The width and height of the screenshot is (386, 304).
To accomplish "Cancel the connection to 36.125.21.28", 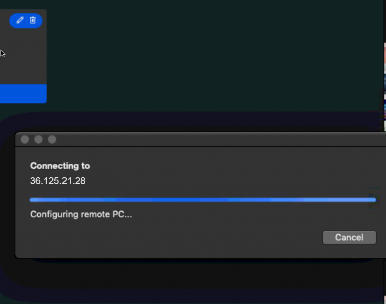I will click(x=349, y=237).
